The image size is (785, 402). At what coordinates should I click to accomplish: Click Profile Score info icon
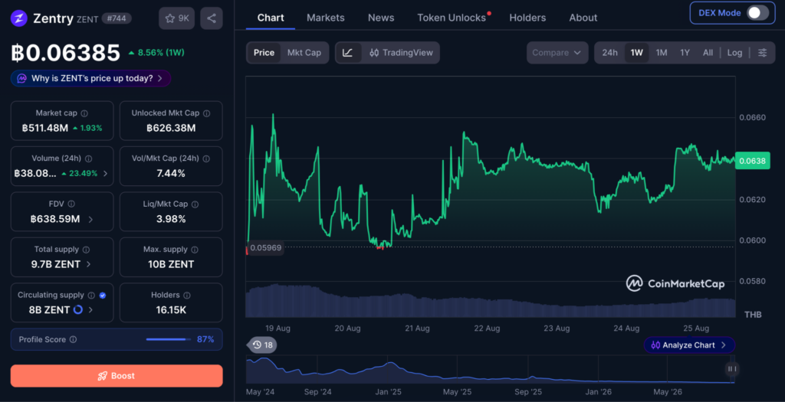tap(73, 339)
